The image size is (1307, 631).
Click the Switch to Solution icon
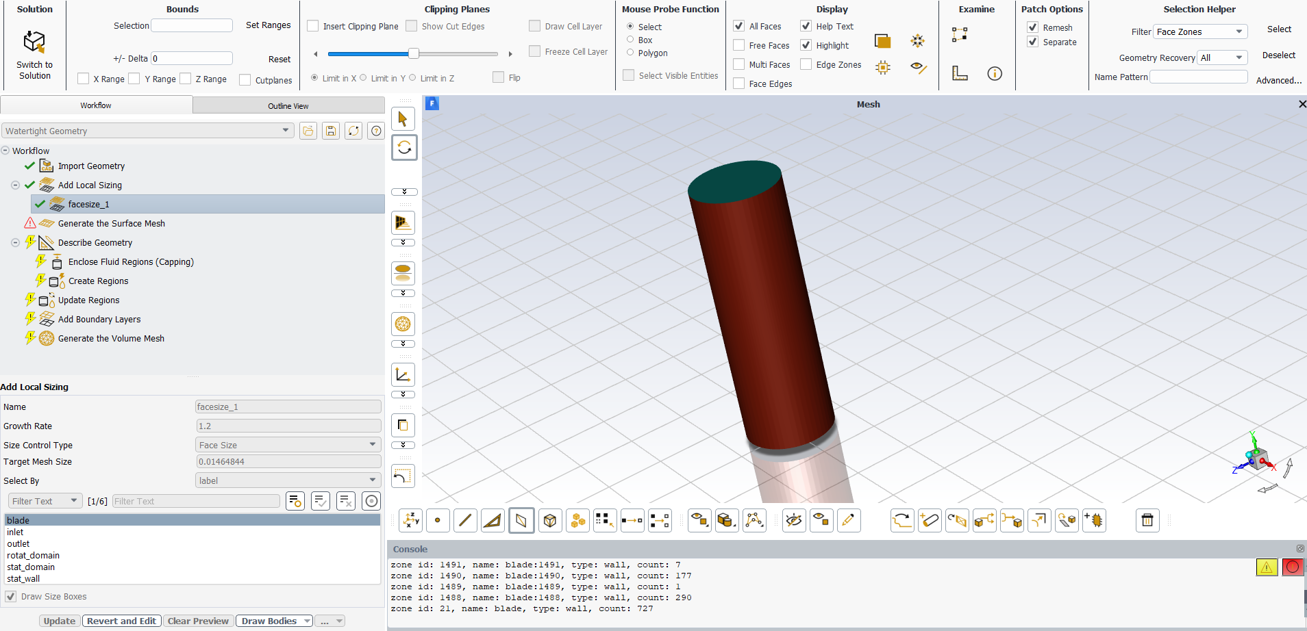34,42
